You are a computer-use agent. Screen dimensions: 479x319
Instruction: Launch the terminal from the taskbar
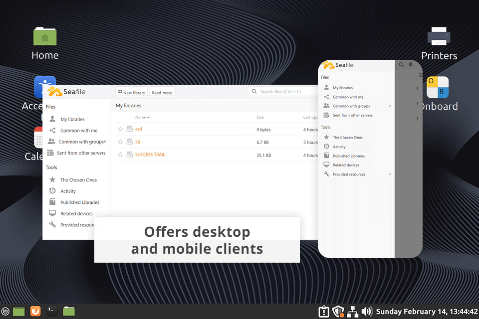click(52, 311)
